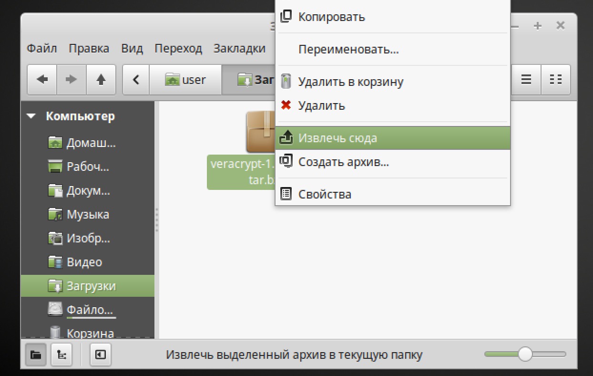
Task: Click the Видео folder icon in the sidebar
Action: coord(55,262)
